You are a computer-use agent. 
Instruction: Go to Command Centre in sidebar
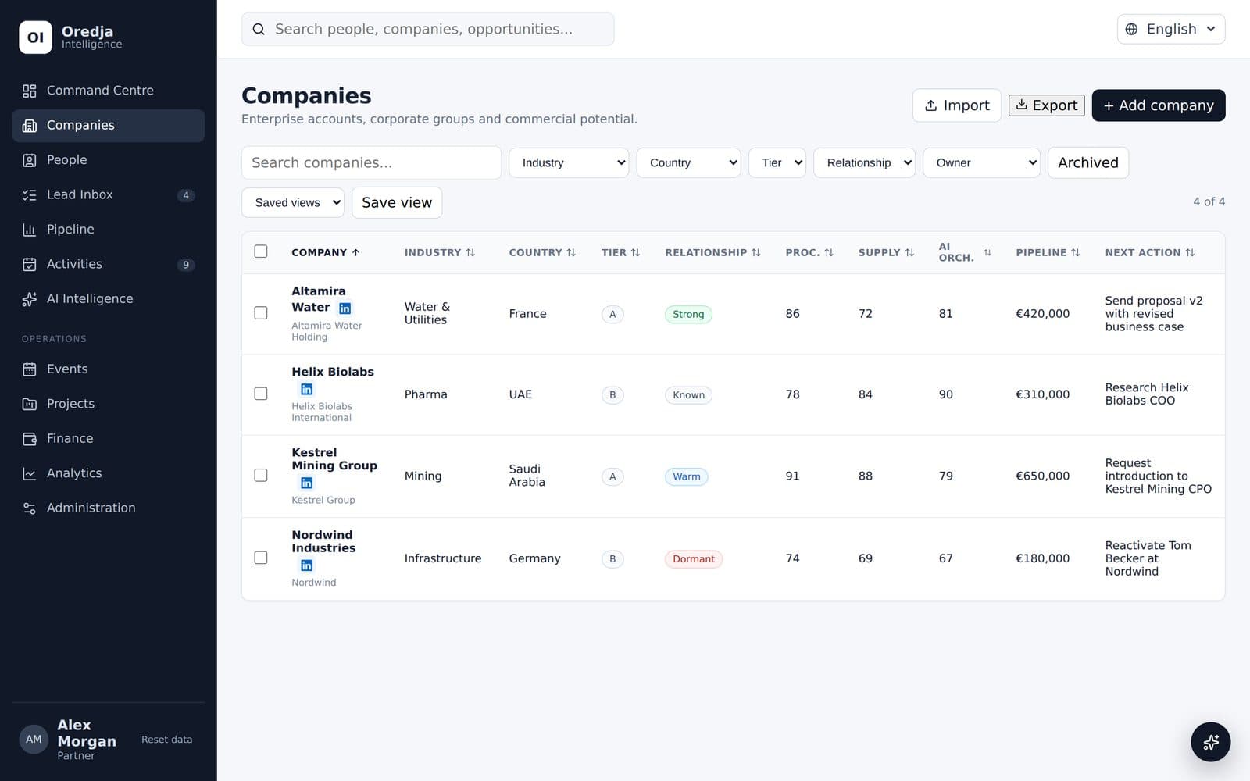coord(109,91)
